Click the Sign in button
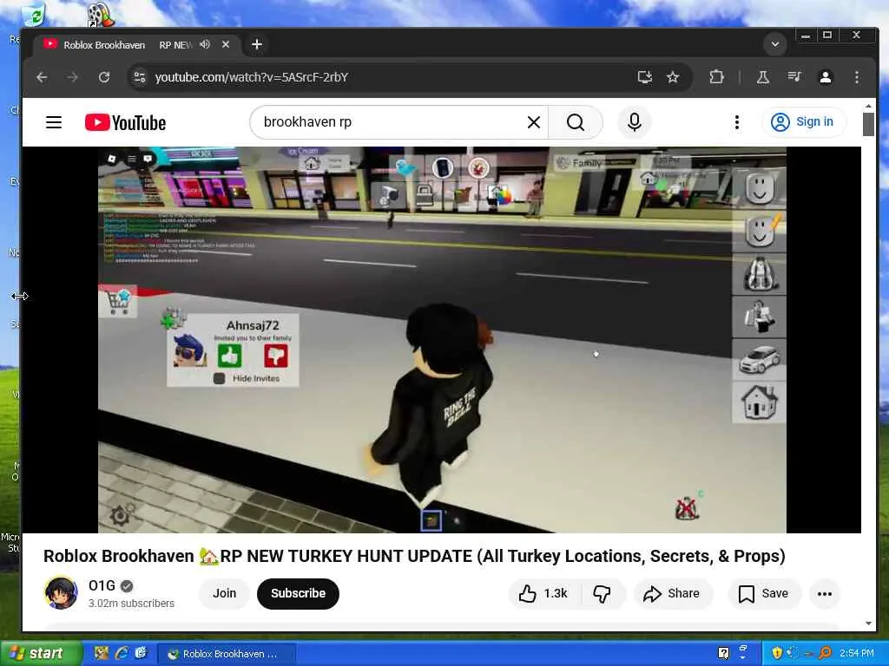This screenshot has height=666, width=889. point(804,122)
